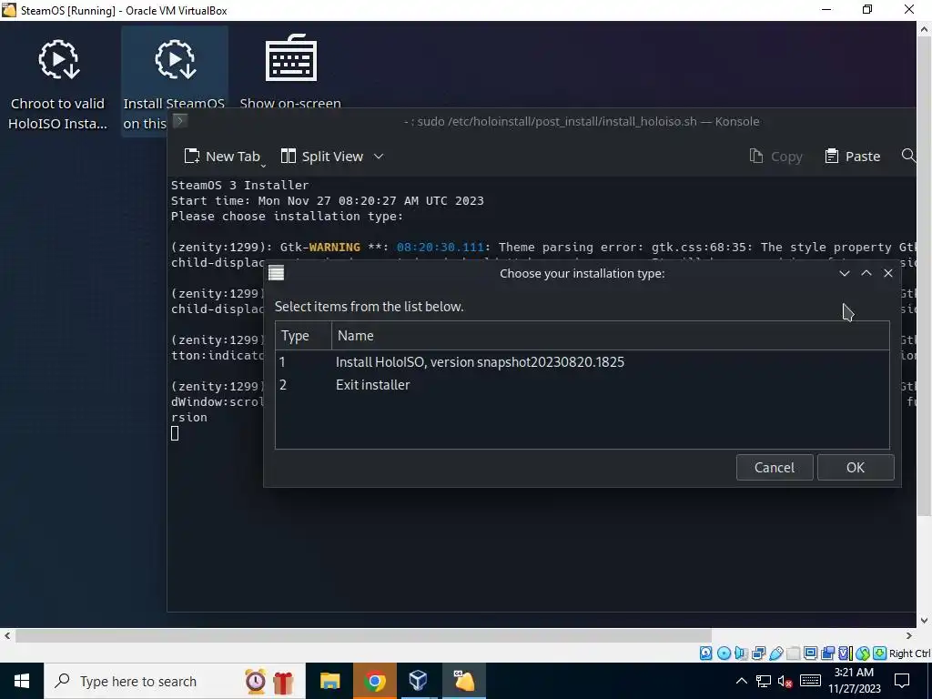Click the network tray icon
This screenshot has width=932, height=699.
click(x=764, y=681)
